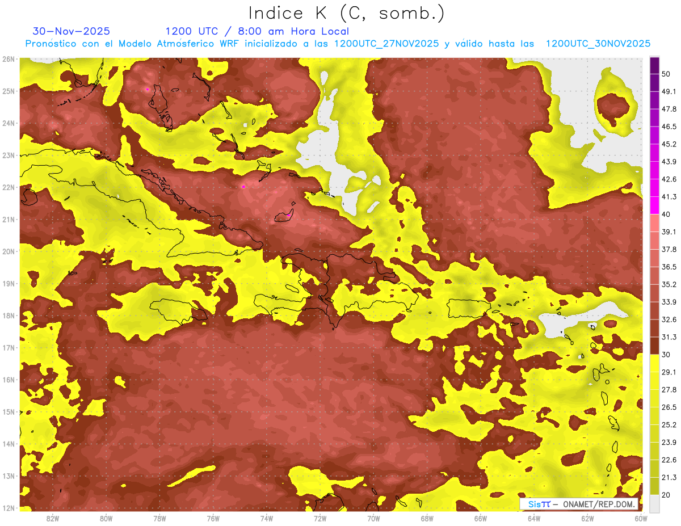The image size is (681, 526).
Task: Click the '20N' latitude label
Action: coord(9,251)
